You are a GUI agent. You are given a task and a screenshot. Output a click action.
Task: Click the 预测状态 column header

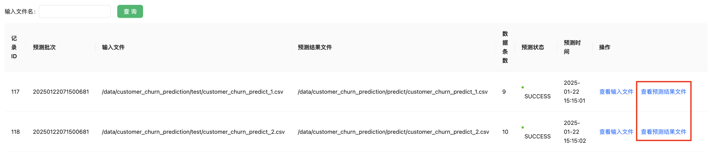[533, 47]
